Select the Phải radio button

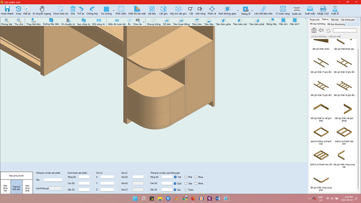[x=186, y=177]
